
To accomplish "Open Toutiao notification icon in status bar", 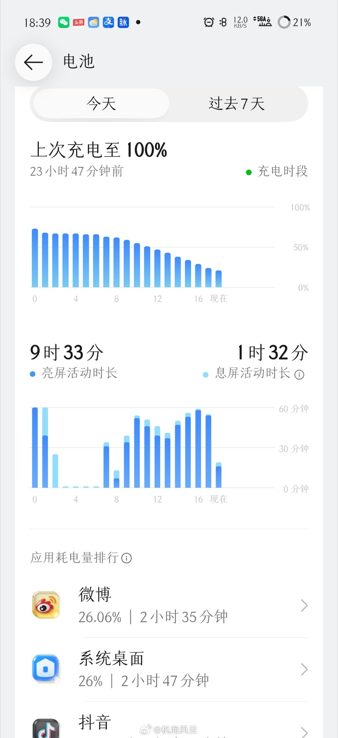I will [79, 22].
